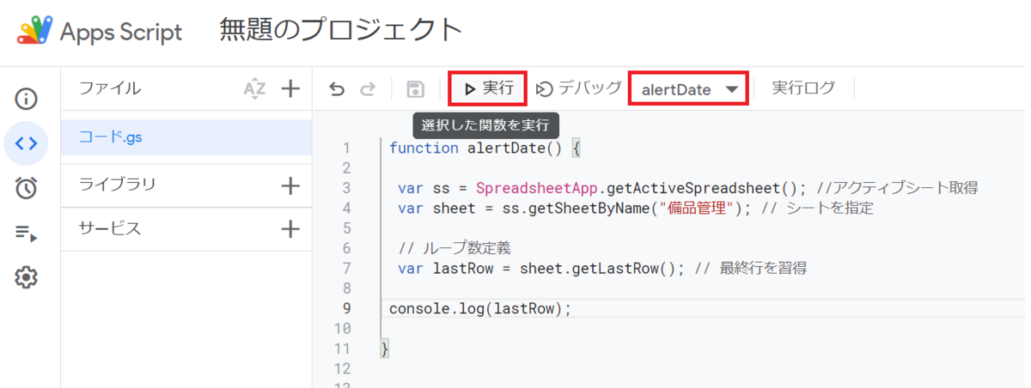Open Project Settings gear icon
Viewport: 1031px width, 388px height.
26,277
